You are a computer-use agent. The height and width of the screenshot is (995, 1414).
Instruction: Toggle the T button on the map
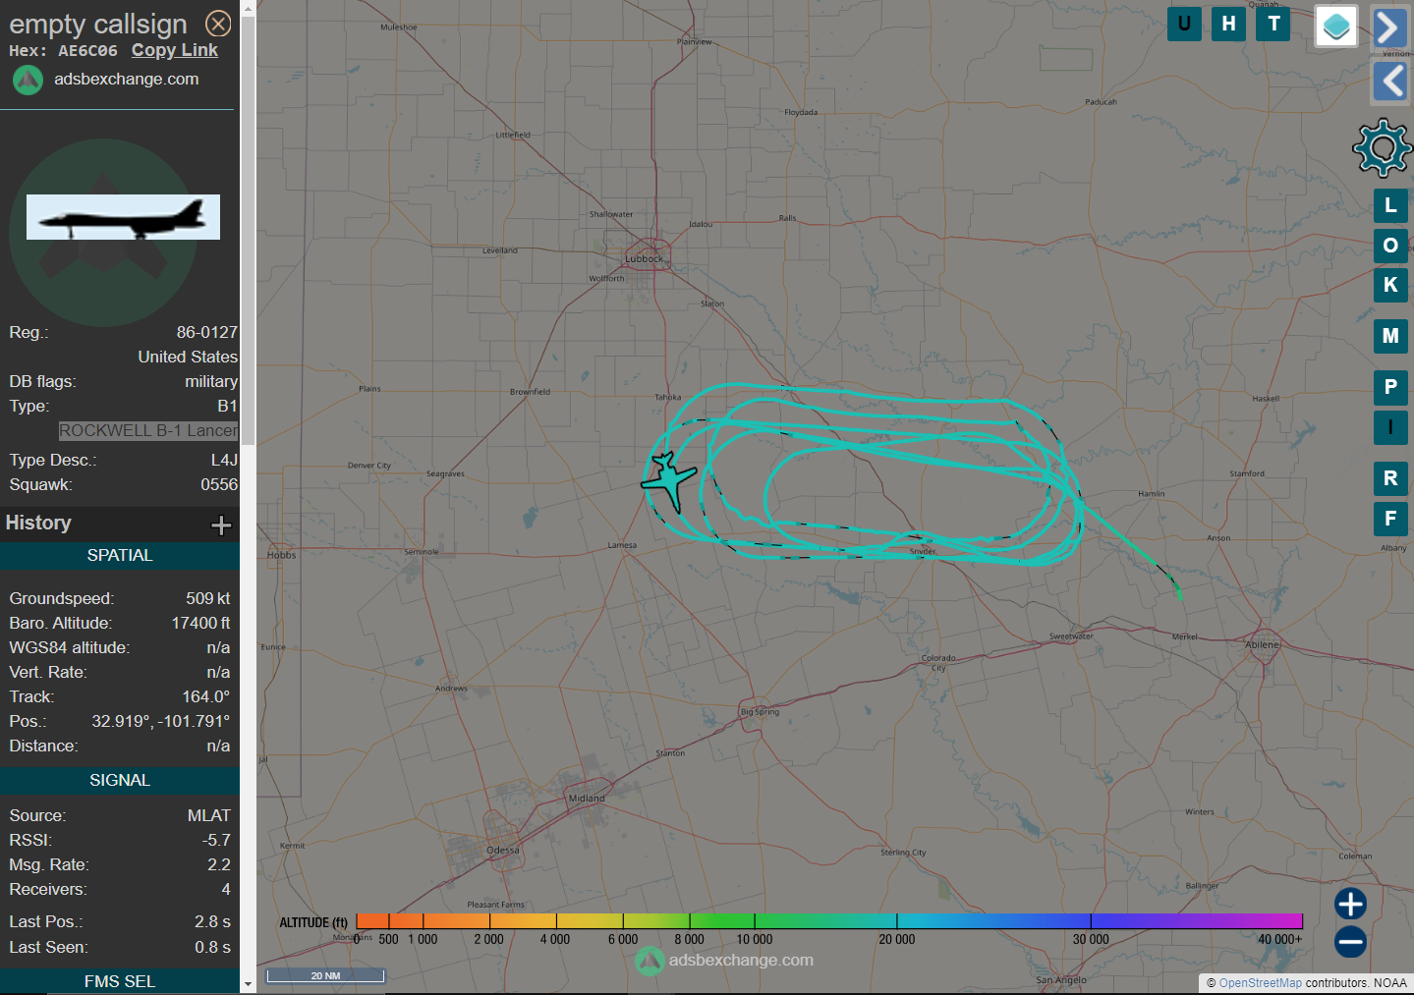pyautogui.click(x=1274, y=24)
